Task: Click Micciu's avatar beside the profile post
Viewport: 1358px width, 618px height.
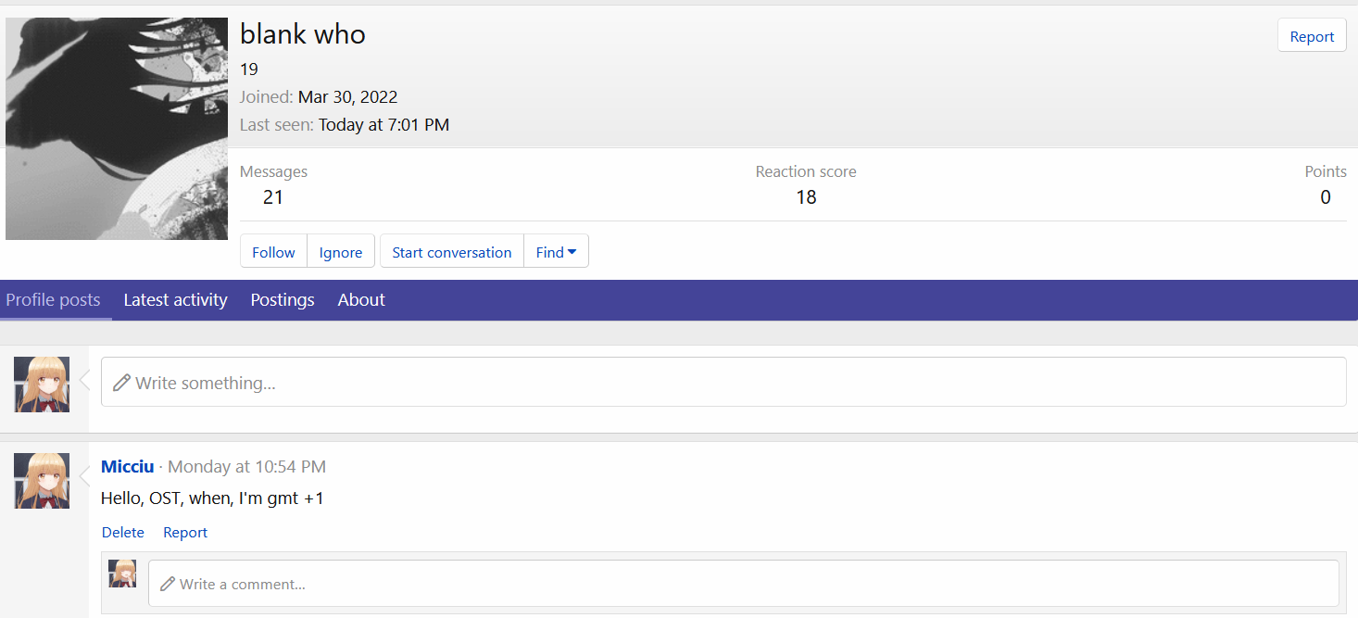Action: click(42, 481)
